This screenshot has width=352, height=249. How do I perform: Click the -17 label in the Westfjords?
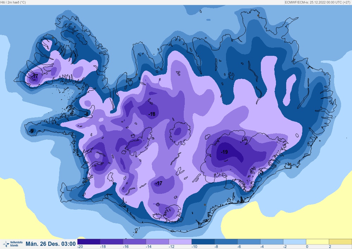(x=35, y=76)
